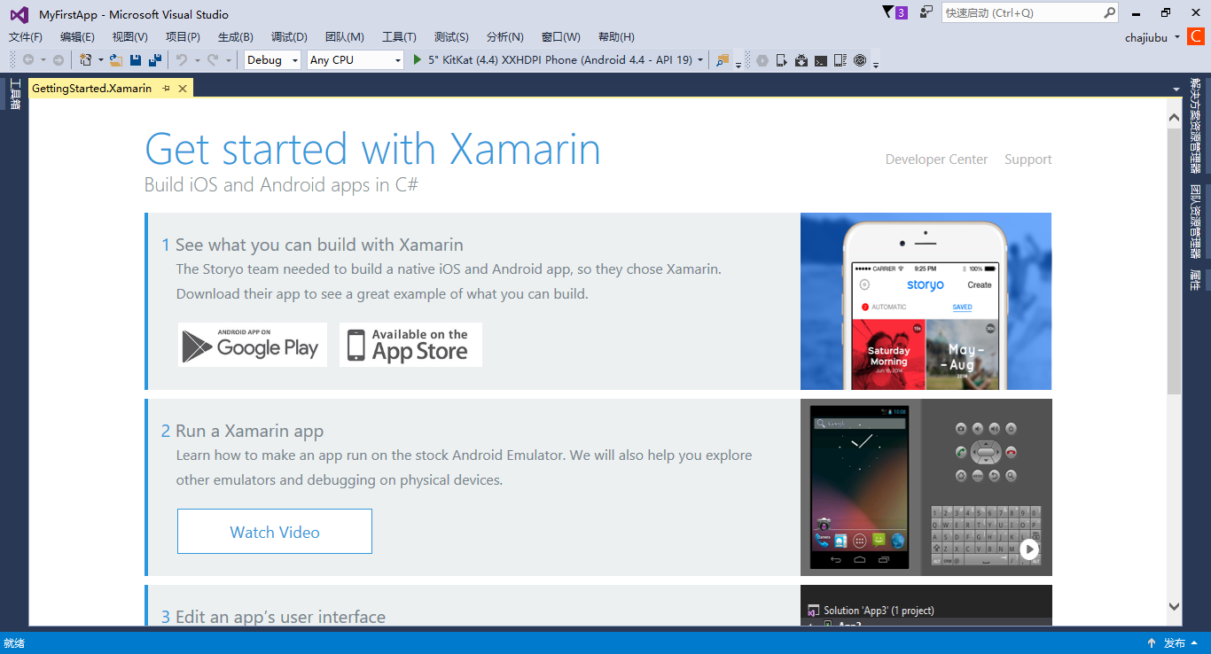The image size is (1211, 654).
Task: Click the Visual Studio logo icon
Action: (19, 14)
